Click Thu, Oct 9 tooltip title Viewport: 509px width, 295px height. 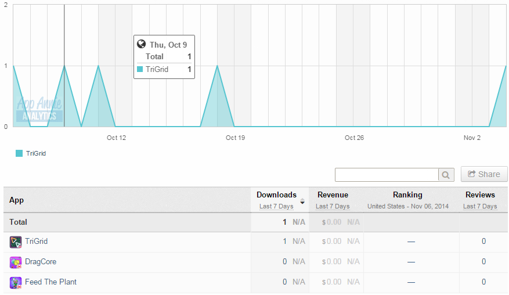point(168,45)
